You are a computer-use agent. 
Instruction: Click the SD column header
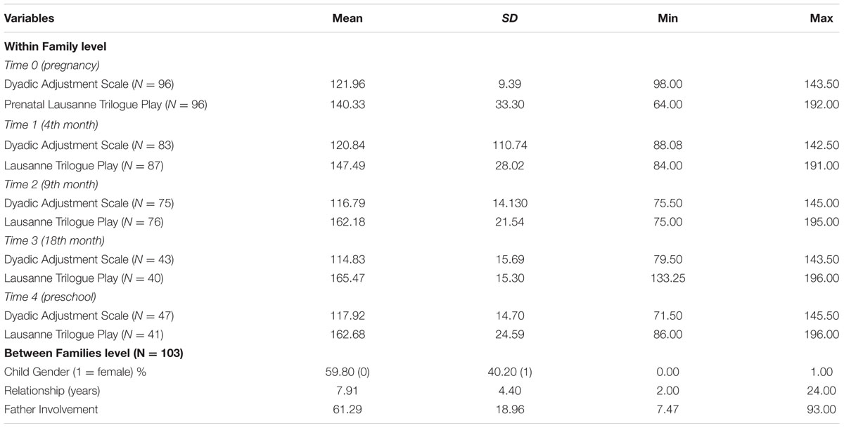click(509, 18)
